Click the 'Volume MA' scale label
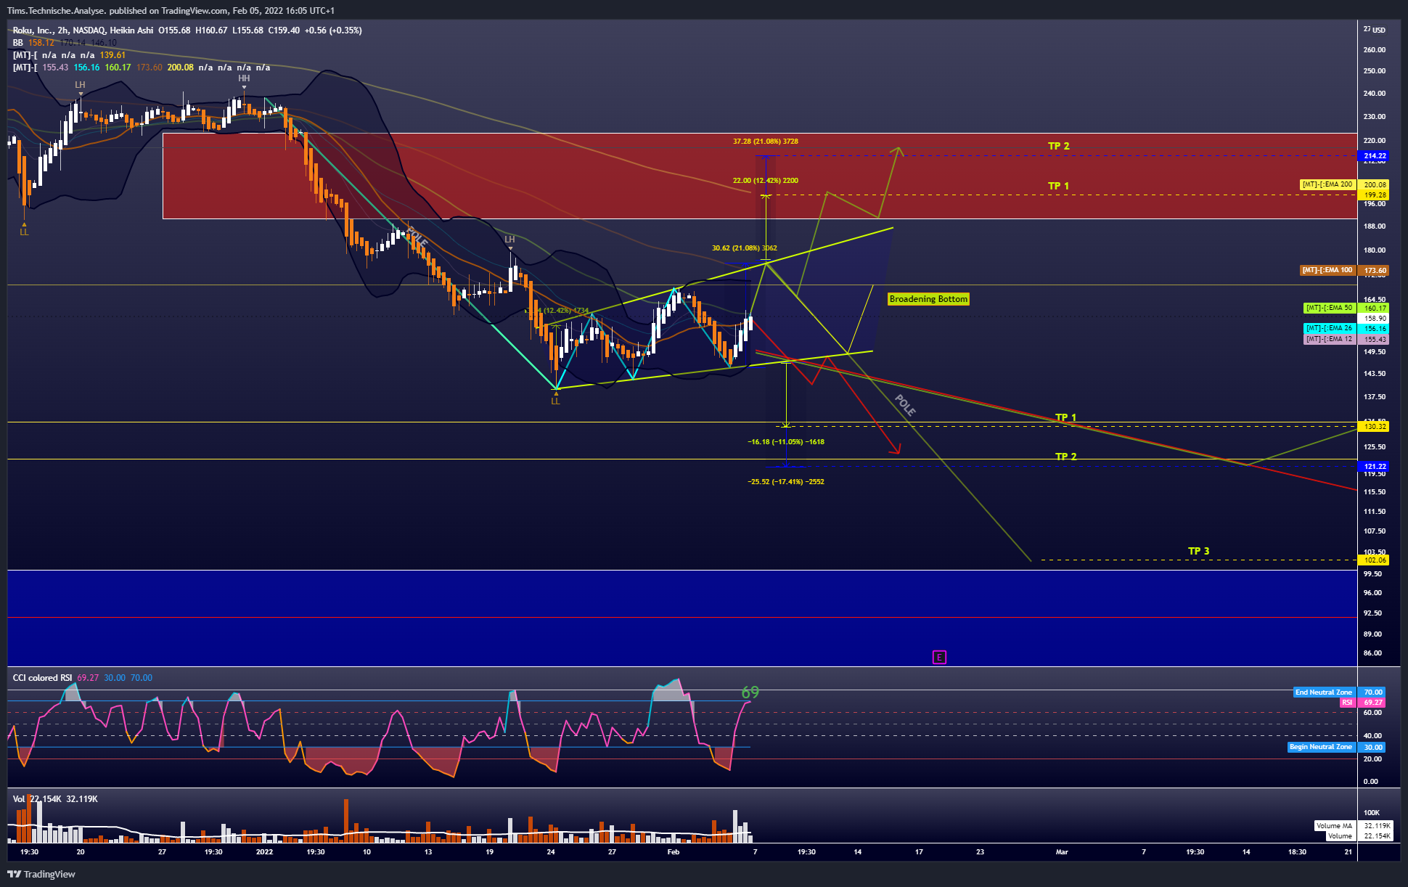 [1335, 826]
